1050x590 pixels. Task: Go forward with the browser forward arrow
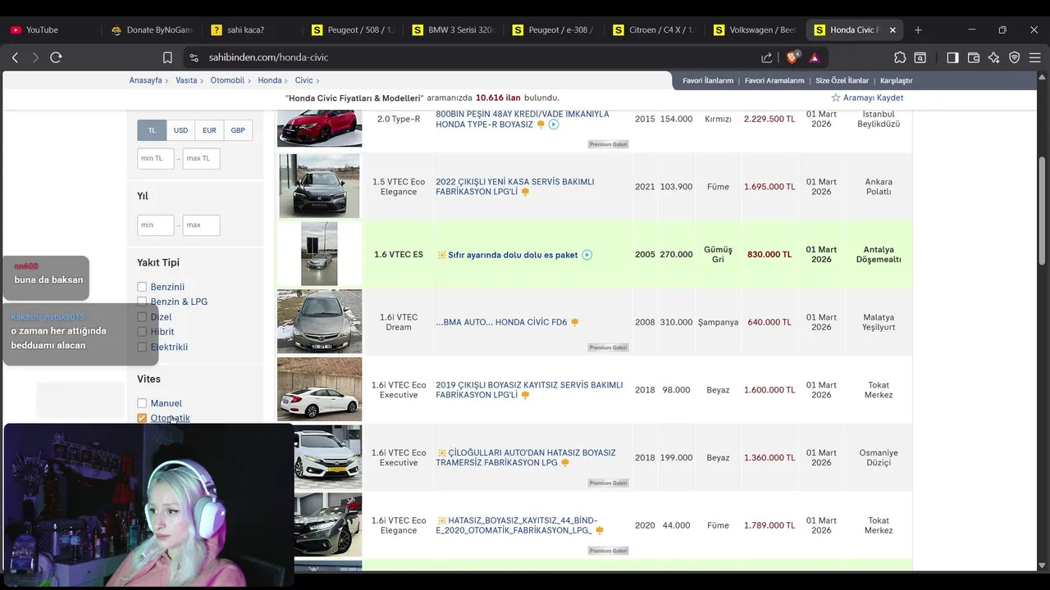35,57
